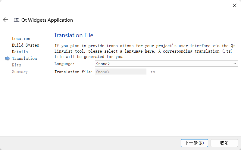Click the Qt Linguist description paragraph

click(145, 51)
